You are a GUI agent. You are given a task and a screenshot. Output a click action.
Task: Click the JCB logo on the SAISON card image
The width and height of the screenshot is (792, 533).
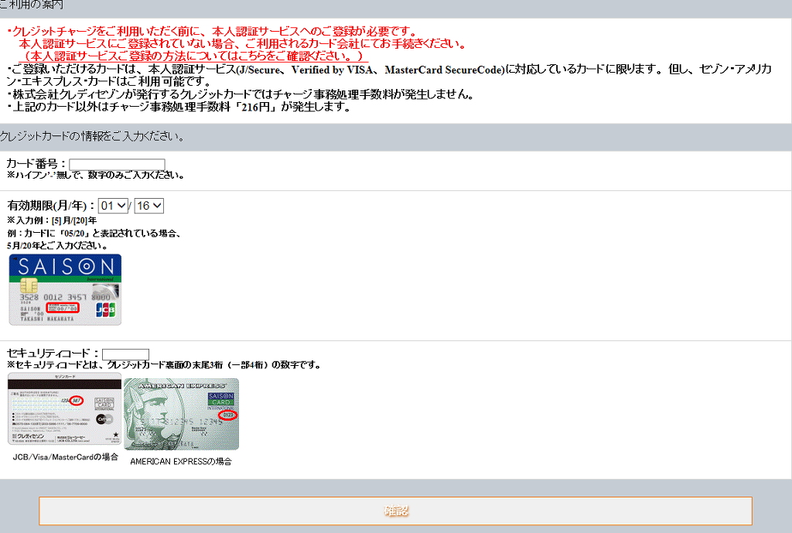[105, 310]
